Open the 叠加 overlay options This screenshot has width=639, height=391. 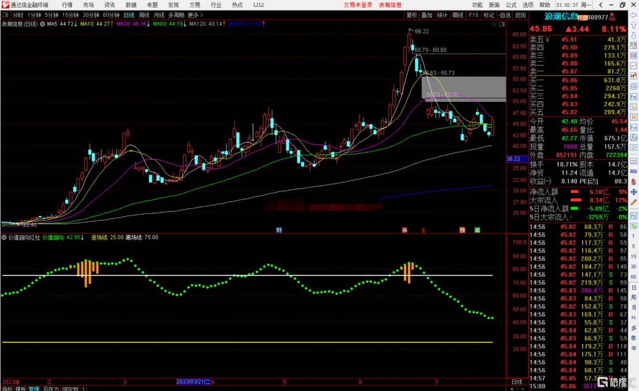[427, 15]
